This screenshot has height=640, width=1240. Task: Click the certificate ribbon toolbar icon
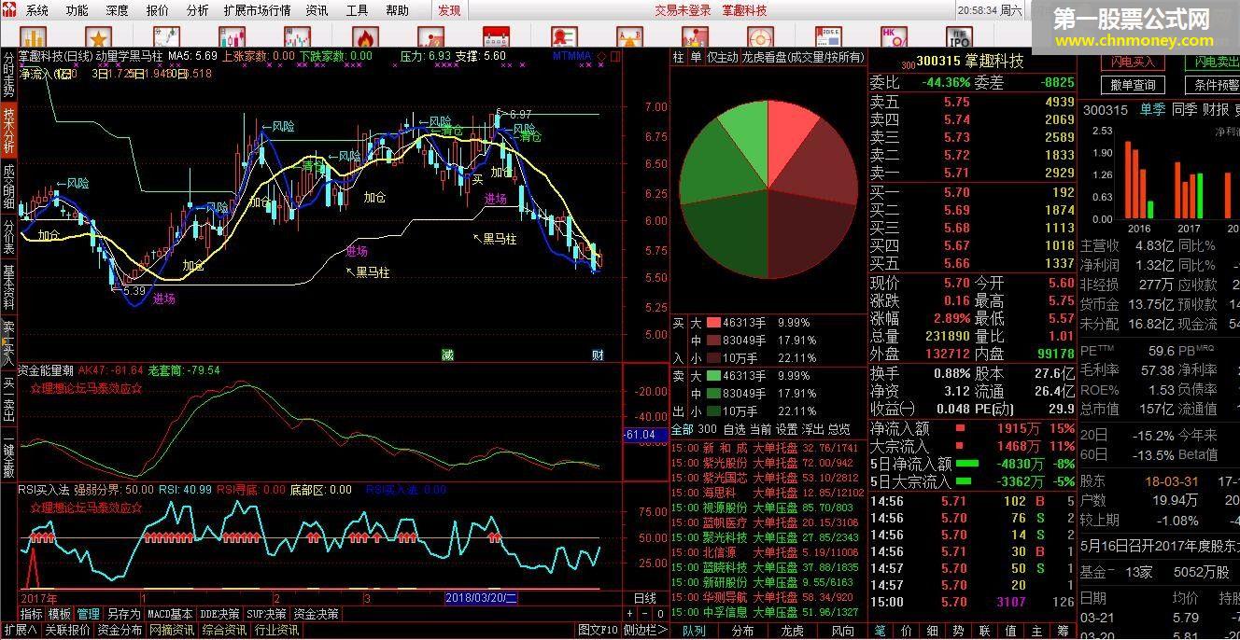[562, 38]
